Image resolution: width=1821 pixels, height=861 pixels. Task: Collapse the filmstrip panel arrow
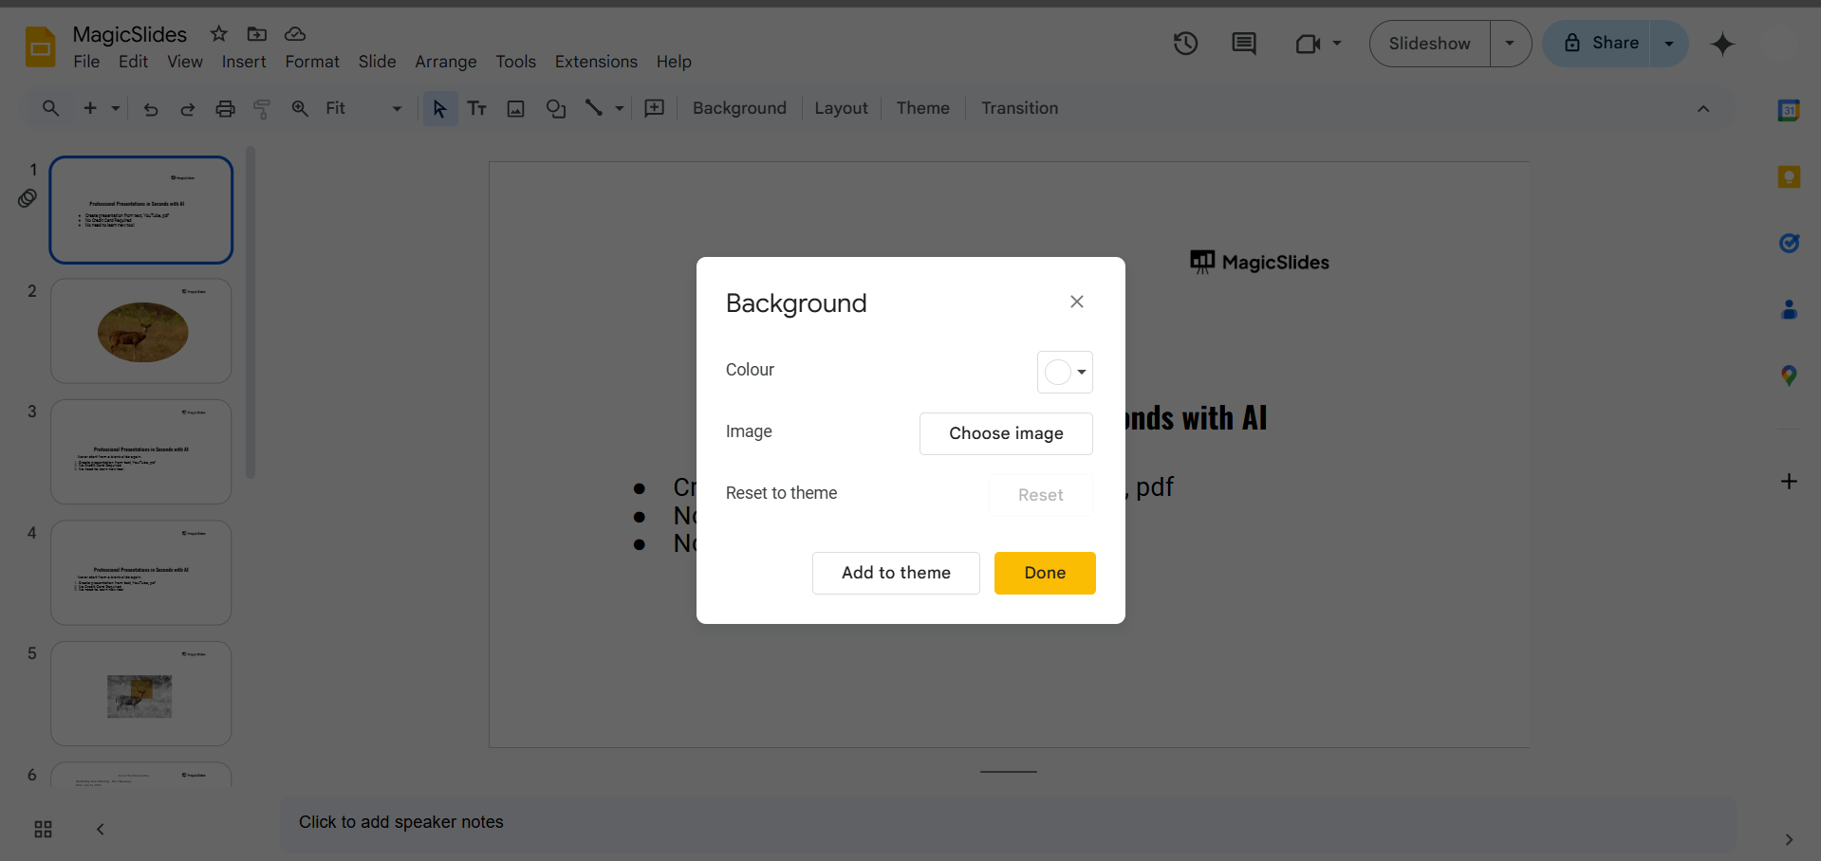[x=101, y=830]
